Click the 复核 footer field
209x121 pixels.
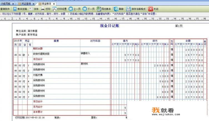pos(94,118)
